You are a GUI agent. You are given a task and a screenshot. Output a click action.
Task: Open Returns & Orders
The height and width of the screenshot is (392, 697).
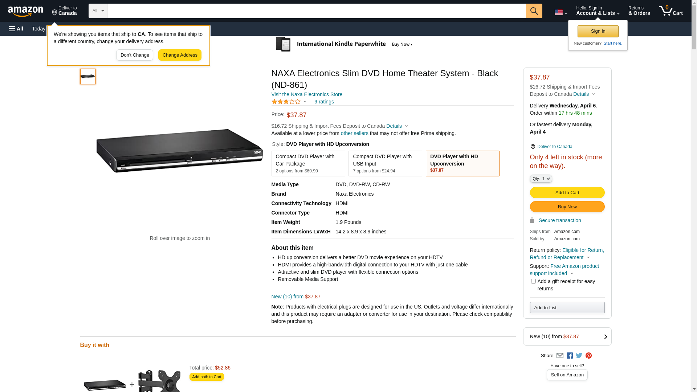click(639, 11)
